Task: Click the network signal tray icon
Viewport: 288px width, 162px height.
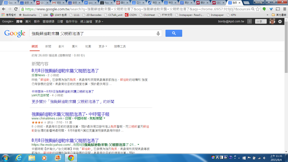Action: tap(259, 158)
